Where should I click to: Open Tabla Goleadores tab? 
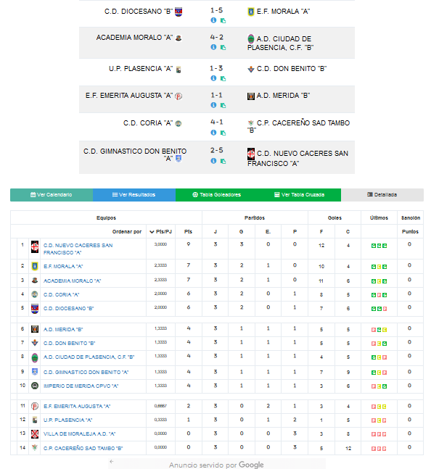pos(217,195)
